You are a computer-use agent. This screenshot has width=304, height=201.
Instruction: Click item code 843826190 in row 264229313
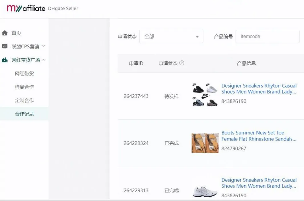tap(234, 196)
